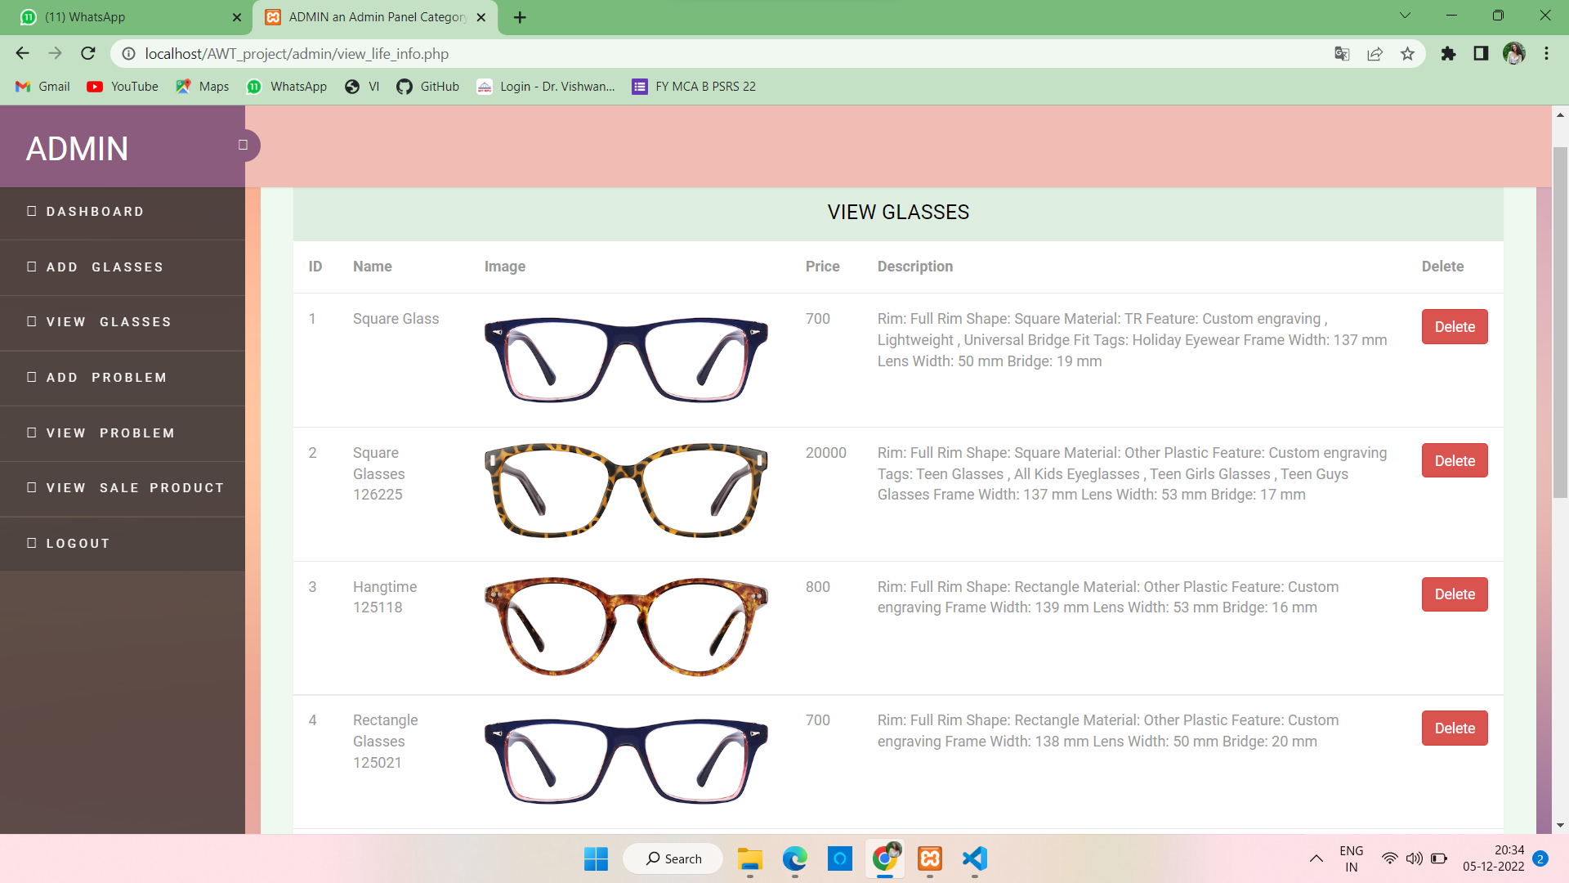This screenshot has width=1569, height=883.
Task: Open the Google Translate page icon
Action: click(x=1341, y=53)
